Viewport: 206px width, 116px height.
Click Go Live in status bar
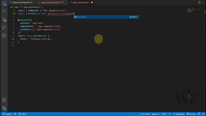(x=191, y=114)
